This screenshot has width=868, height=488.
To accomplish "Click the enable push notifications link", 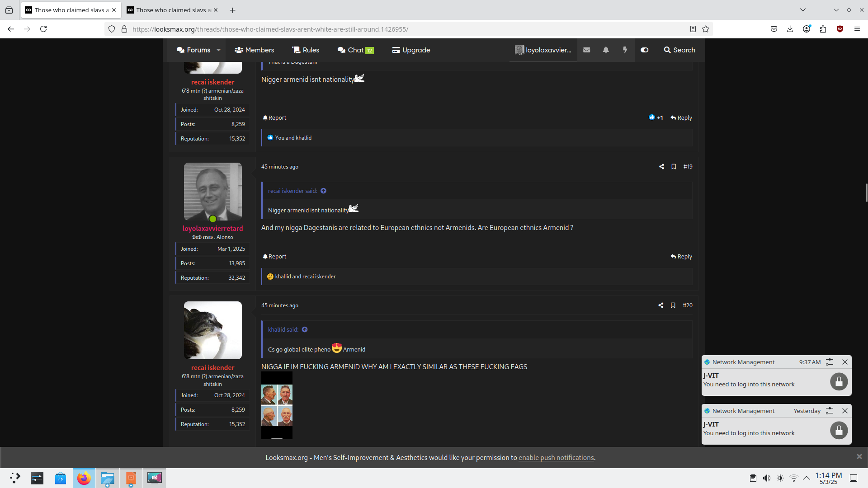I will (x=556, y=458).
